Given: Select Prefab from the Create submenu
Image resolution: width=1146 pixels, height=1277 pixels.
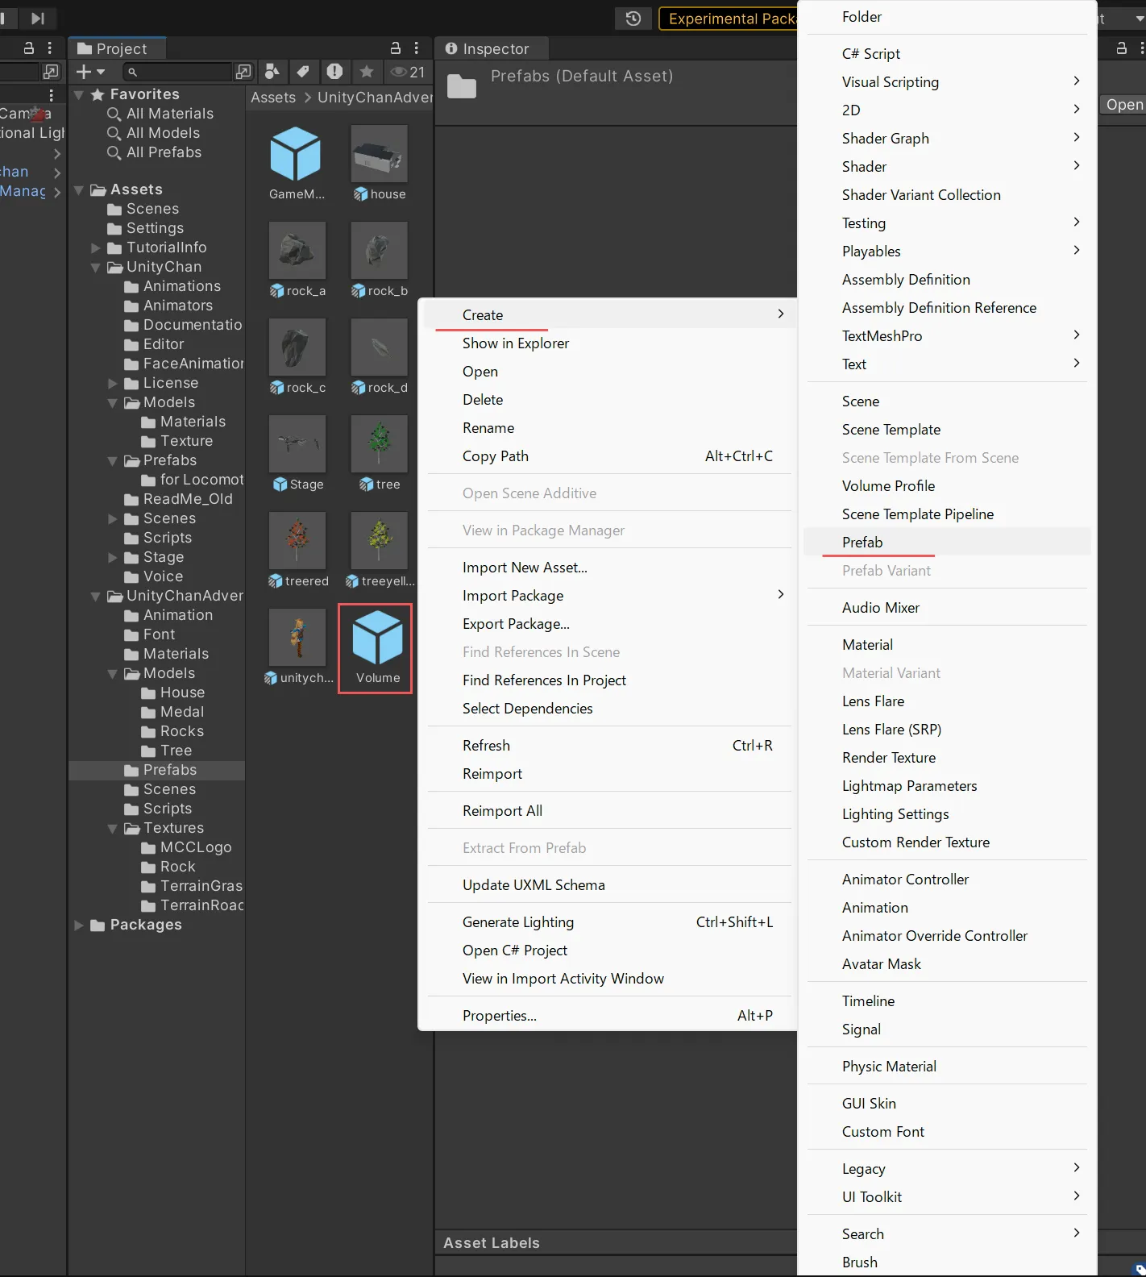Looking at the screenshot, I should pyautogui.click(x=862, y=542).
